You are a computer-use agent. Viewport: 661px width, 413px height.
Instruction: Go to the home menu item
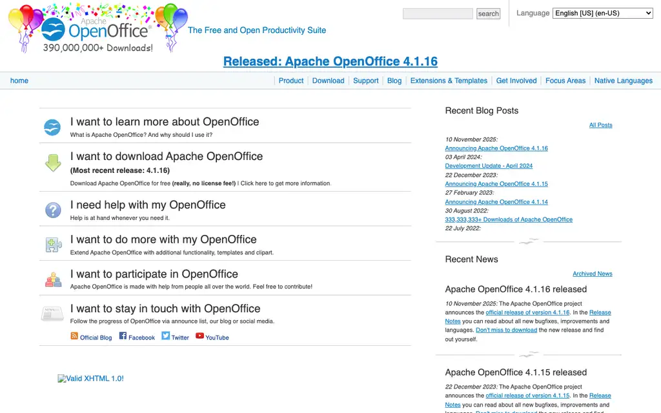[x=19, y=81]
